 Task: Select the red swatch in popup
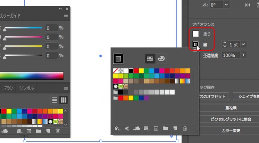click(136, 71)
